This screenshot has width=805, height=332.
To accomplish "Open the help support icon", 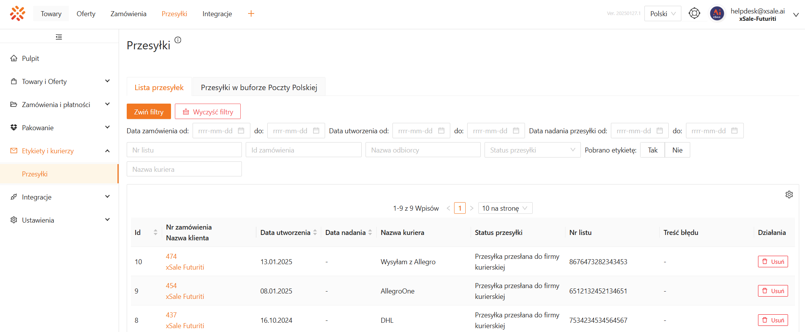I will click(x=694, y=13).
